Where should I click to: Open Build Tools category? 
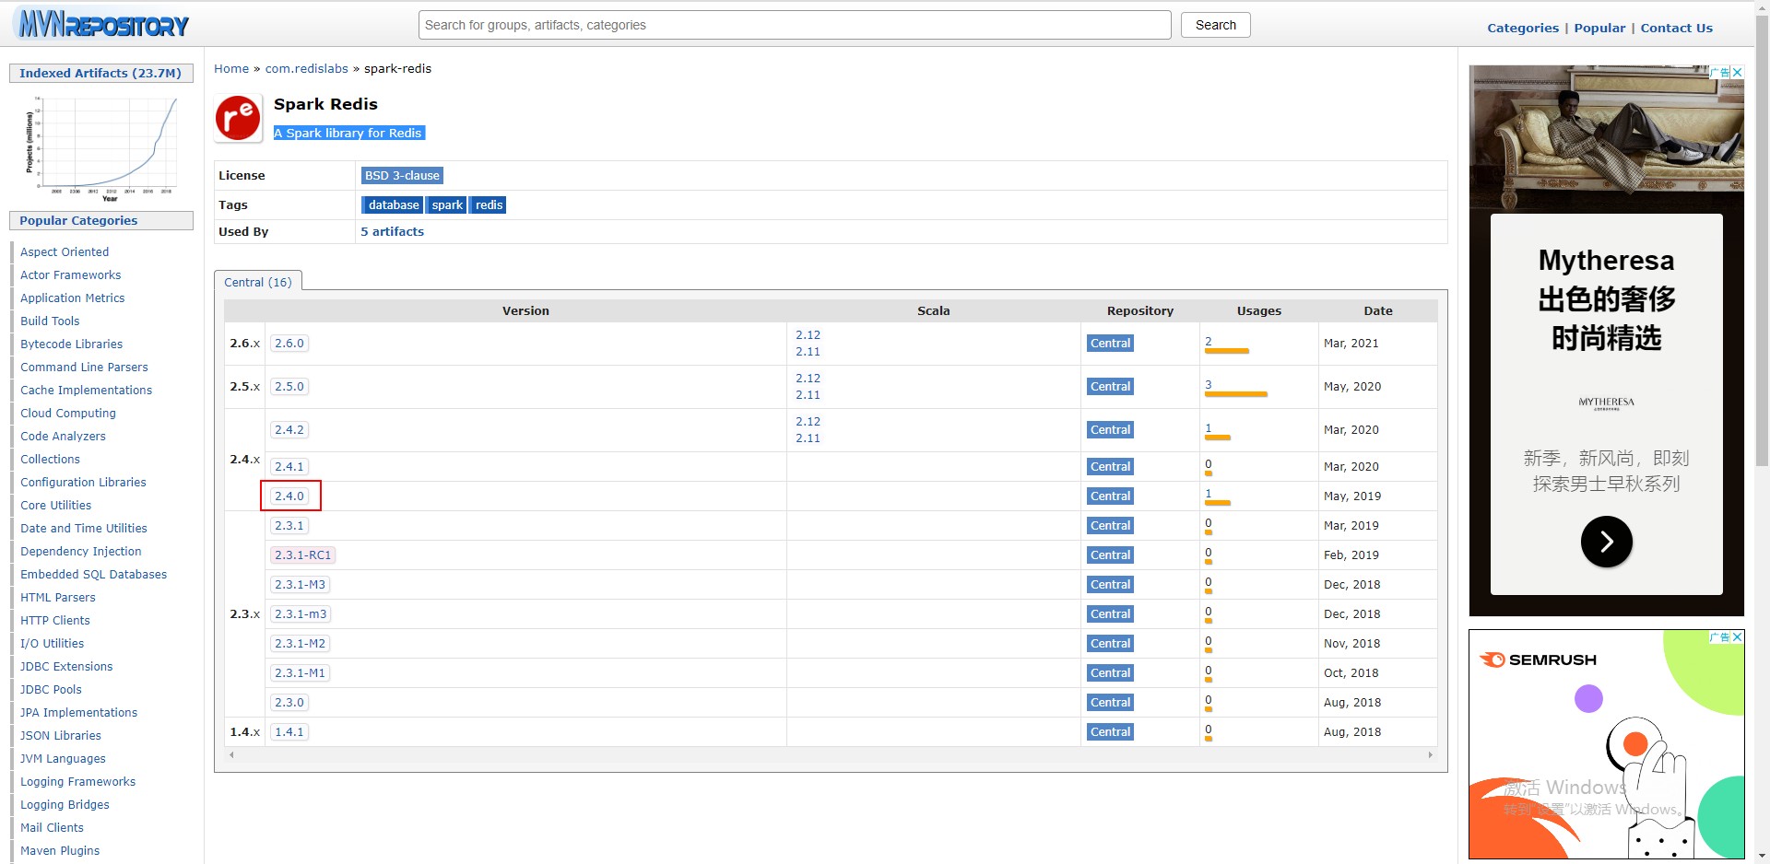50,321
